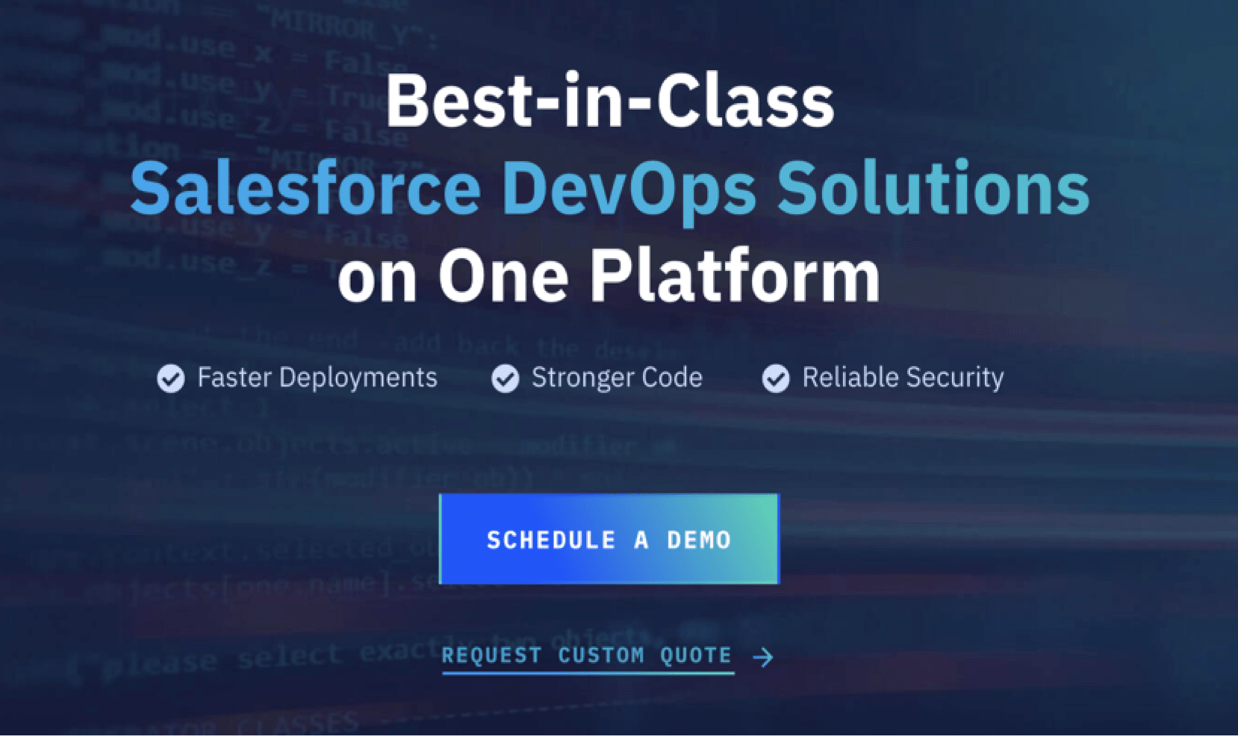Select the 'Reliable Security' text
1238x736 pixels.
tap(903, 378)
